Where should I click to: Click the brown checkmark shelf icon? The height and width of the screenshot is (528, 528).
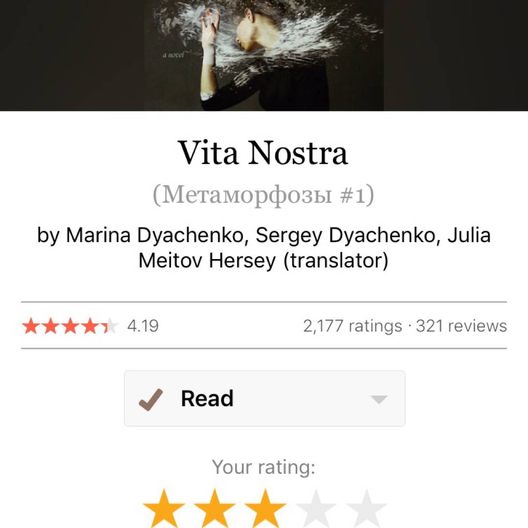(151, 399)
